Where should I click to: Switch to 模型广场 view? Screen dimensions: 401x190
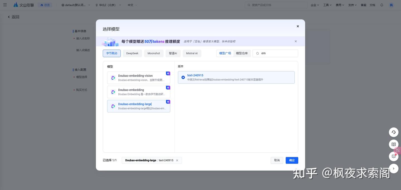(224, 53)
